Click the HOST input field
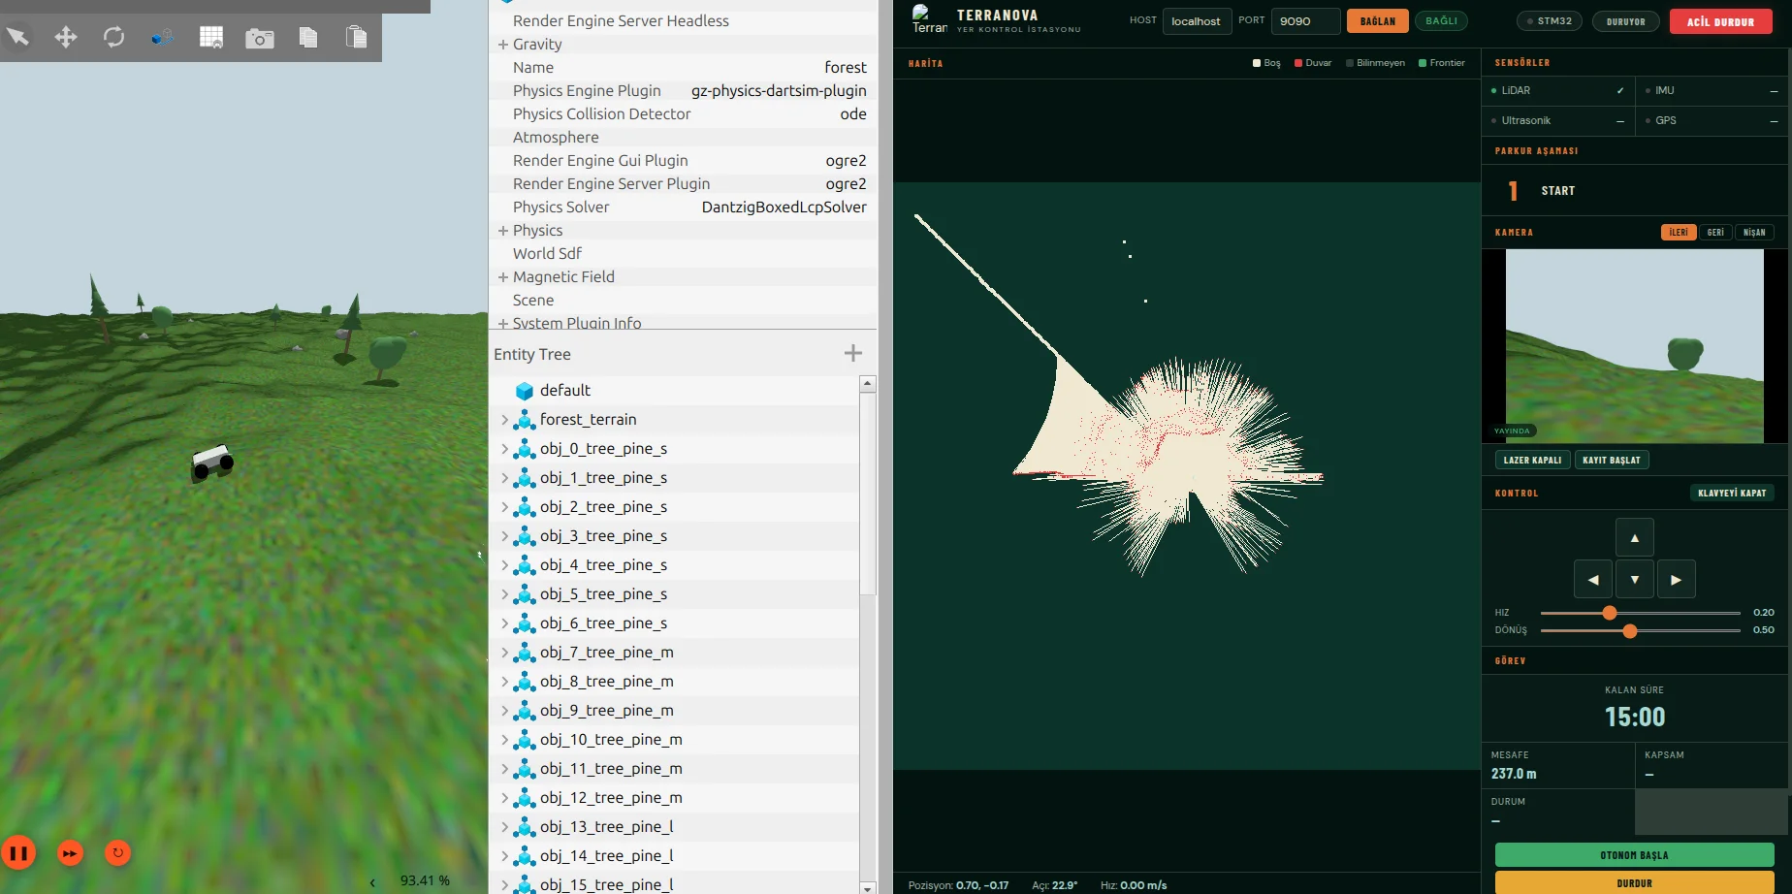The image size is (1792, 894). coord(1197,21)
